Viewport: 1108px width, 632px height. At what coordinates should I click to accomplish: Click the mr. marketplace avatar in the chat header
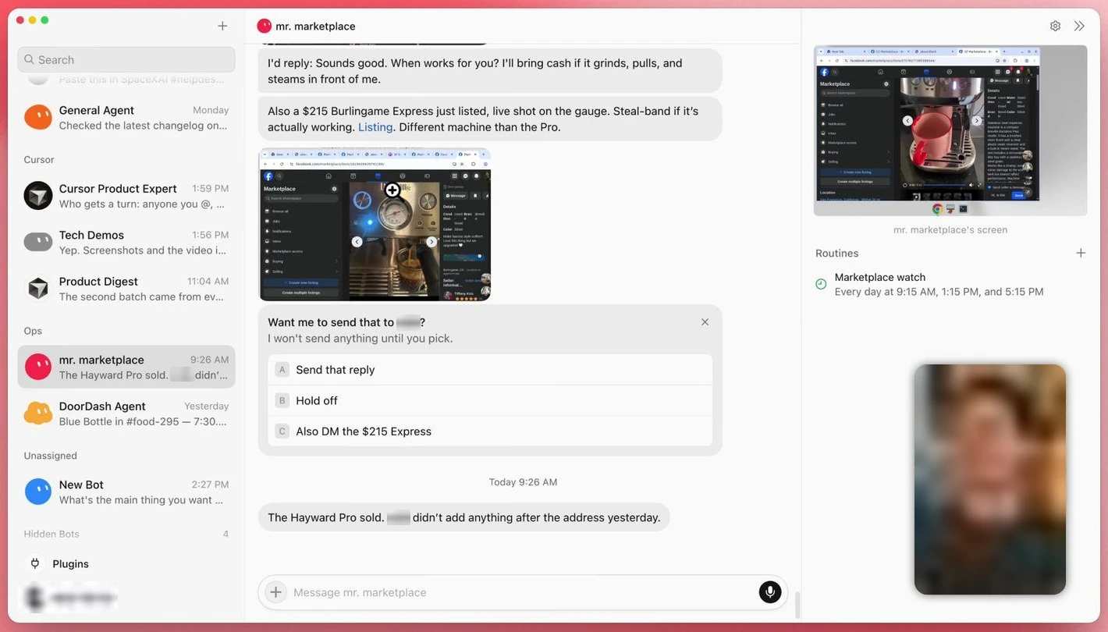265,26
